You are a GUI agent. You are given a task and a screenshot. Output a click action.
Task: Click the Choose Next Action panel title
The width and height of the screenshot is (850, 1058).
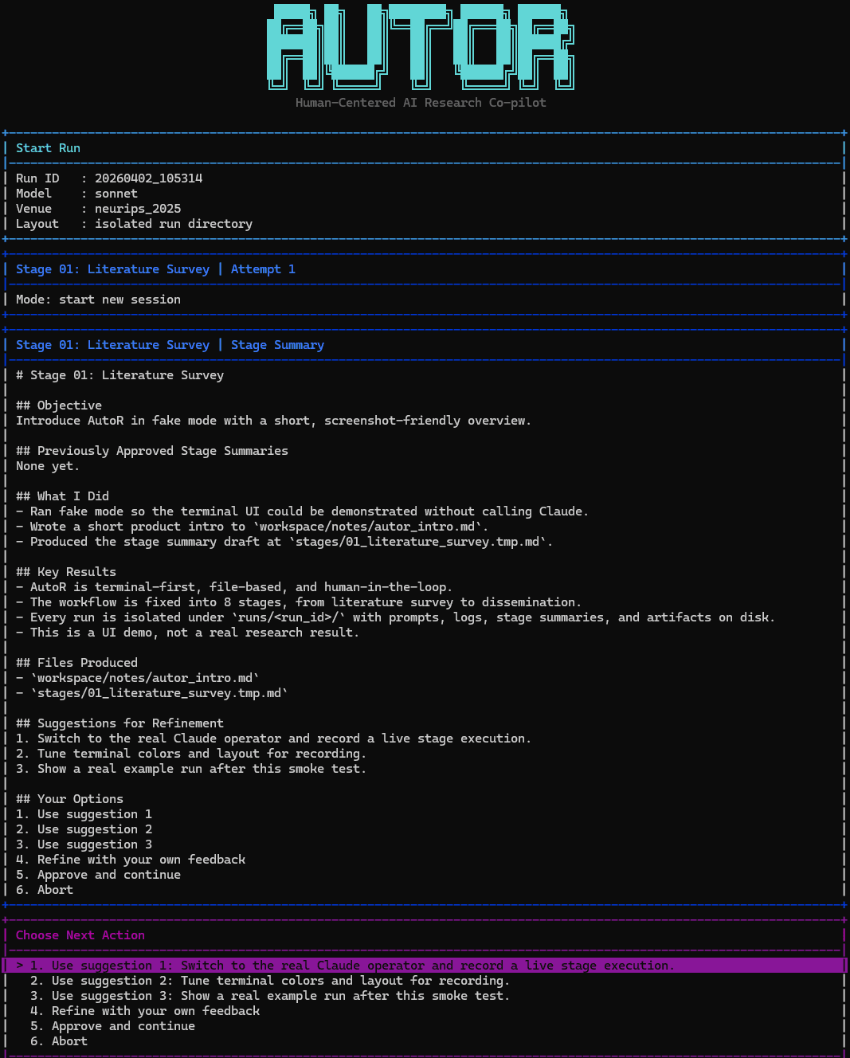pyautogui.click(x=80, y=935)
